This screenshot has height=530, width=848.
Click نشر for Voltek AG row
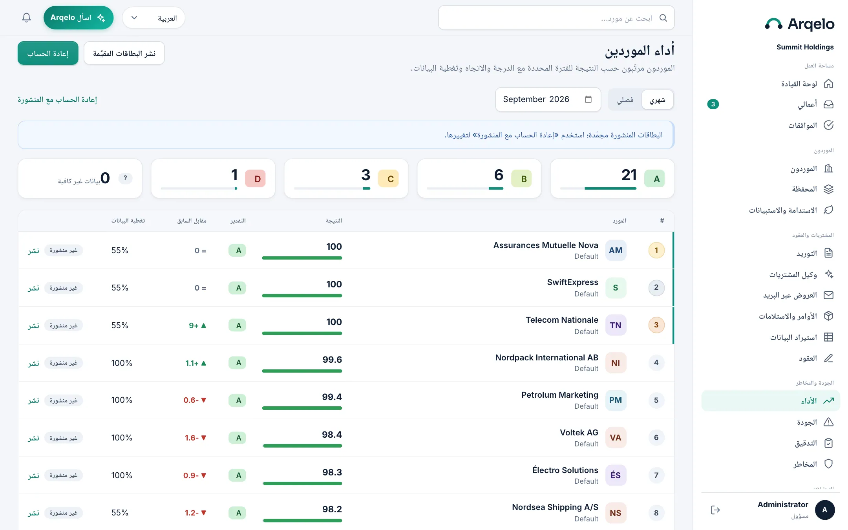[34, 438]
